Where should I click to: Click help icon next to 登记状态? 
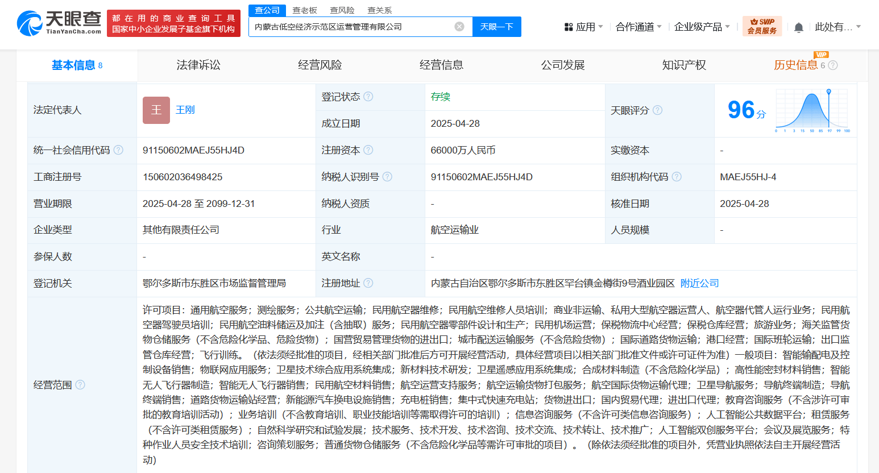point(368,97)
